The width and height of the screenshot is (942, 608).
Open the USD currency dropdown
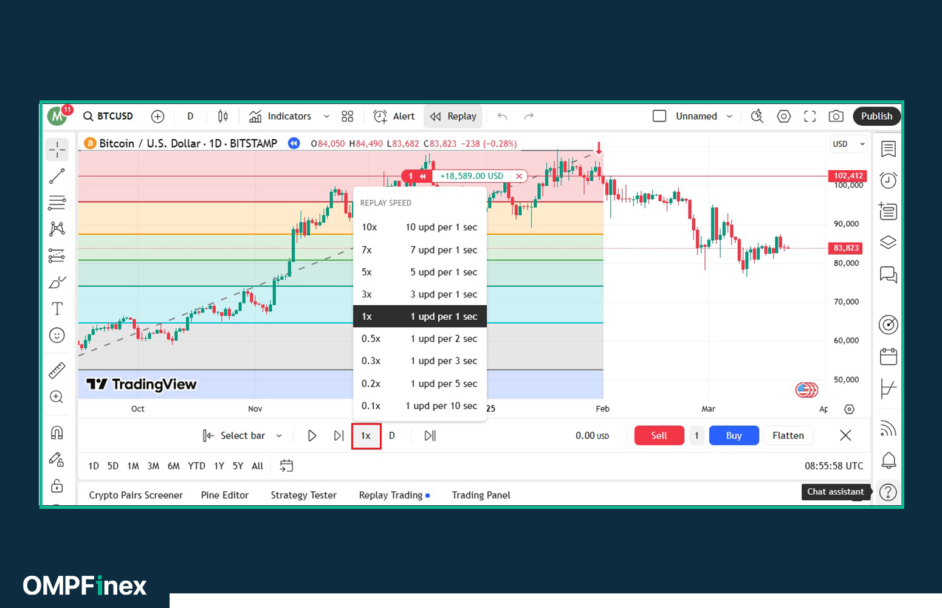[848, 144]
